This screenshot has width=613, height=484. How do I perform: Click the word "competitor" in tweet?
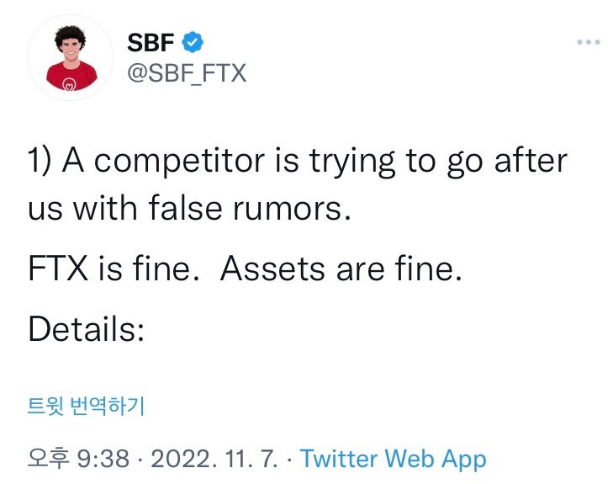pyautogui.click(x=179, y=162)
